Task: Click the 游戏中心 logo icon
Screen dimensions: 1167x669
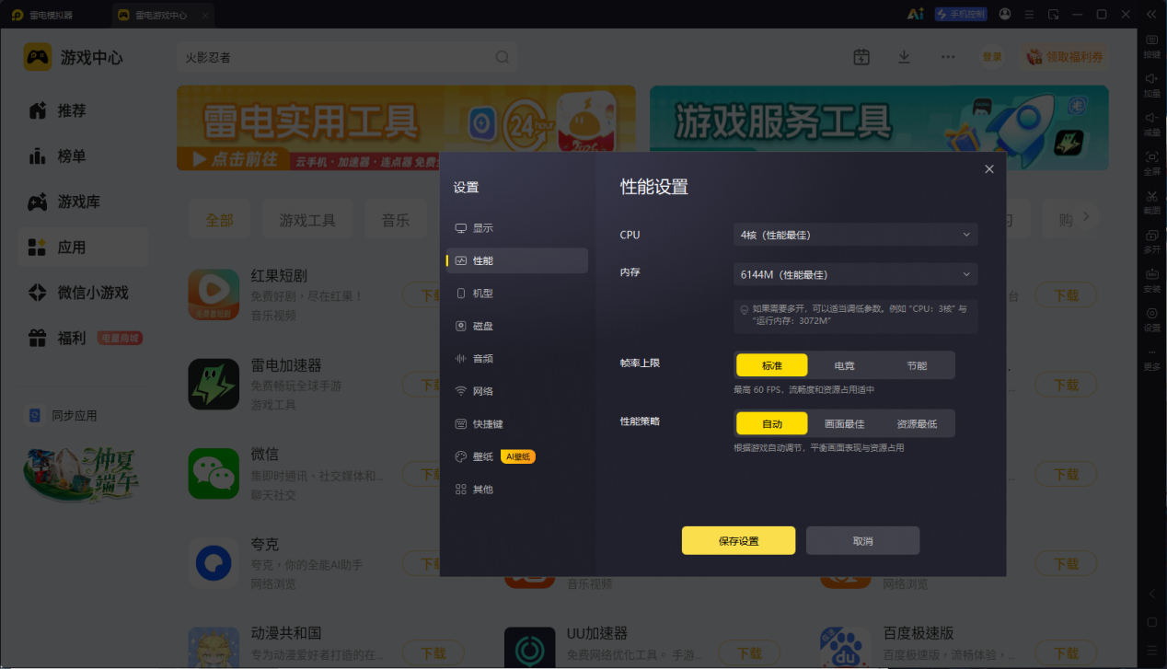Action: 38,57
